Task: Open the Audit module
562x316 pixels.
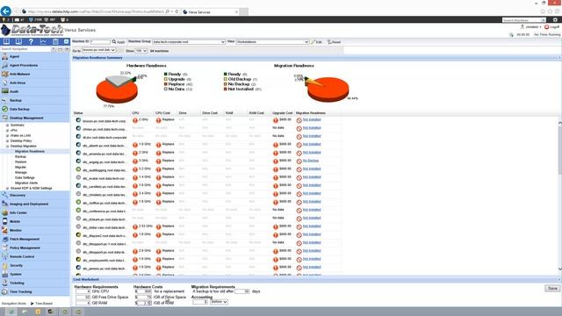Action: [x=35, y=91]
